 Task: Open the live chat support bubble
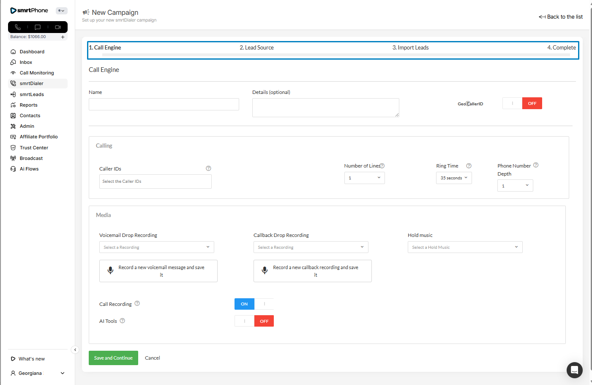(574, 370)
